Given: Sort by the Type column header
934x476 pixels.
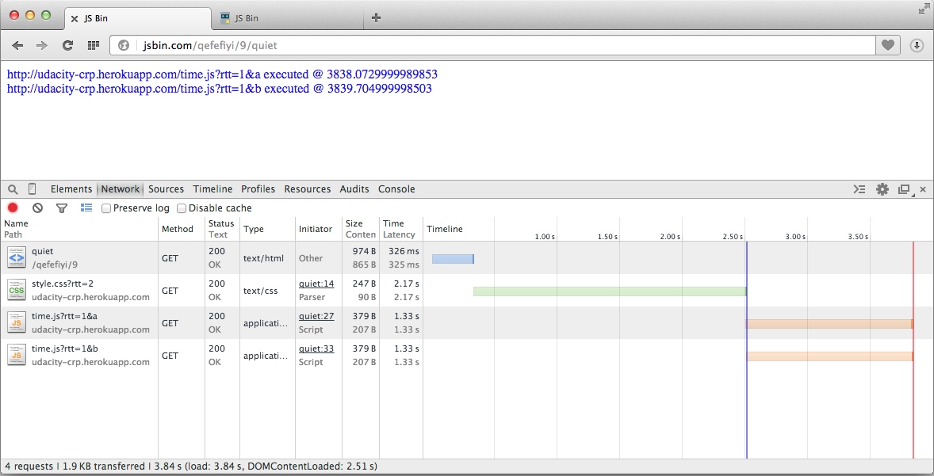Looking at the screenshot, I should pos(267,229).
